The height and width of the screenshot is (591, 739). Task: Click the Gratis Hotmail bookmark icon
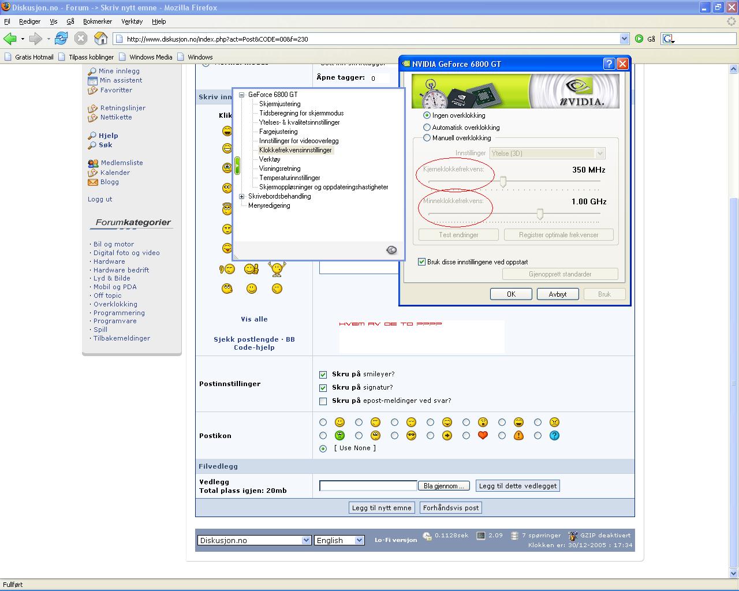click(x=8, y=57)
